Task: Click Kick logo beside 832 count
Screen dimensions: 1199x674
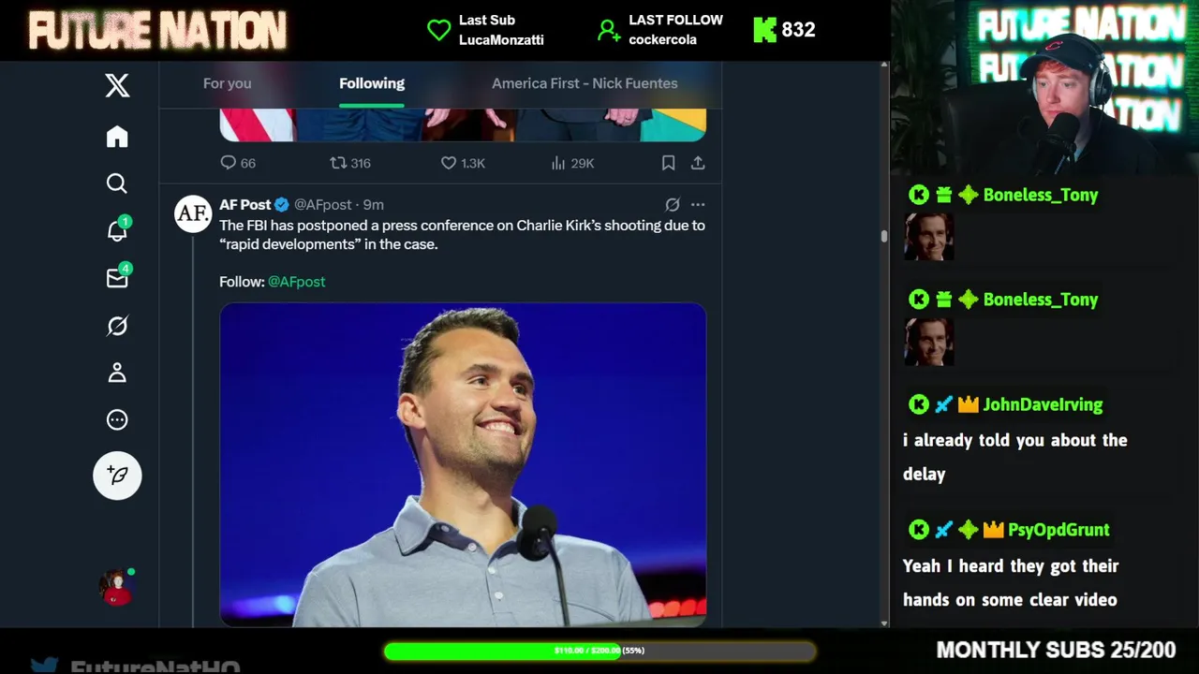Action: click(x=764, y=30)
